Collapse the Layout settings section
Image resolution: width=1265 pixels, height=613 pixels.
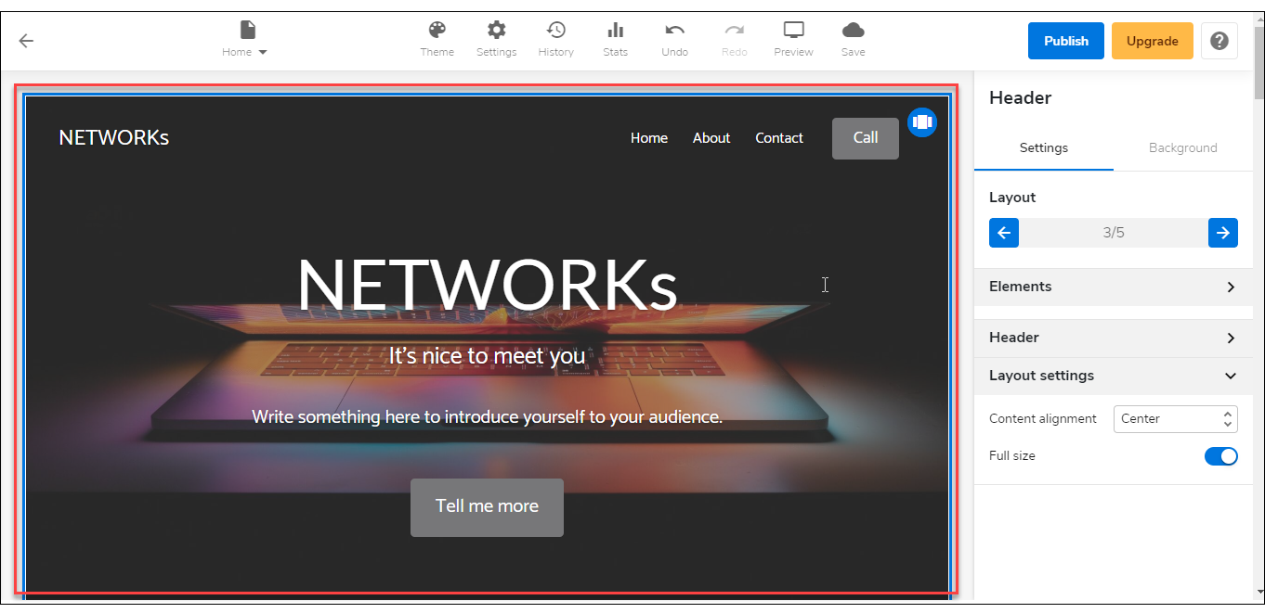point(1113,376)
